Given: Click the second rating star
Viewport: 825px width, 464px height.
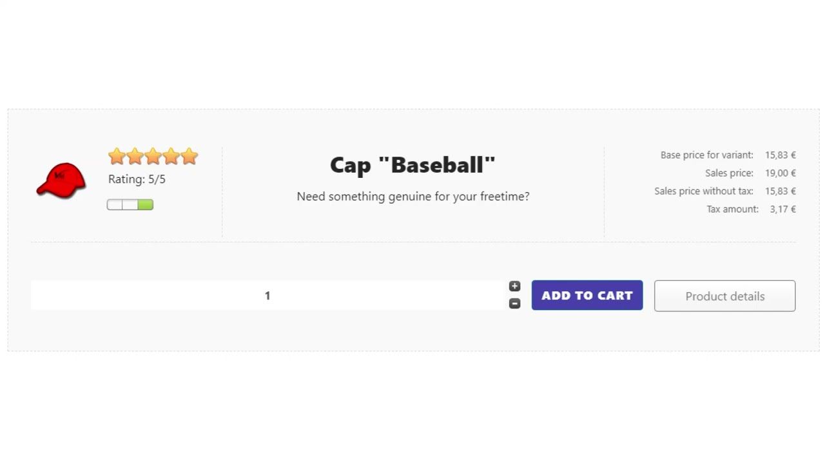Looking at the screenshot, I should (135, 157).
